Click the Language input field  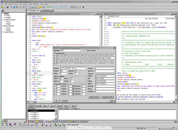pos(70,50)
